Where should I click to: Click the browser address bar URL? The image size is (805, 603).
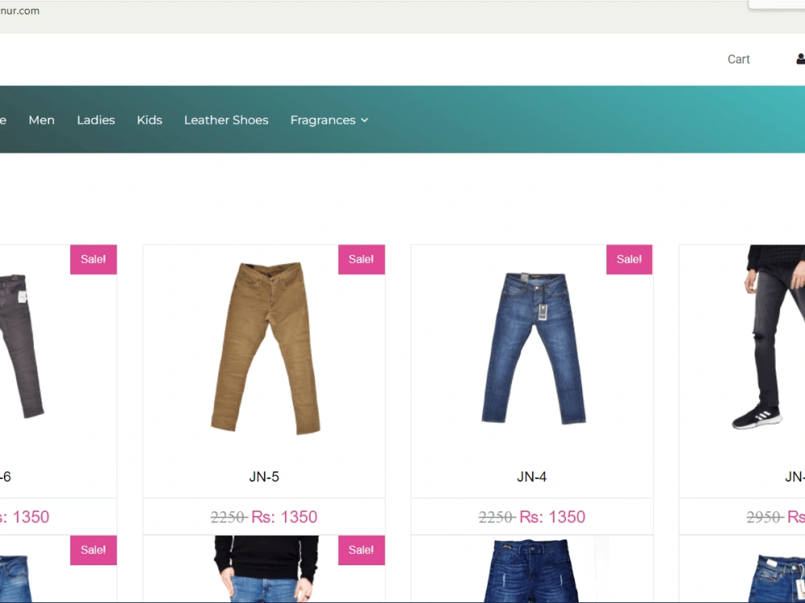pyautogui.click(x=19, y=10)
